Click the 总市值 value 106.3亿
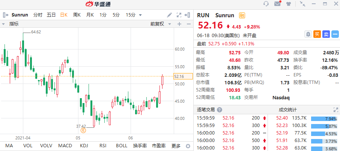The width and height of the screenshot is (340, 151). point(233,82)
